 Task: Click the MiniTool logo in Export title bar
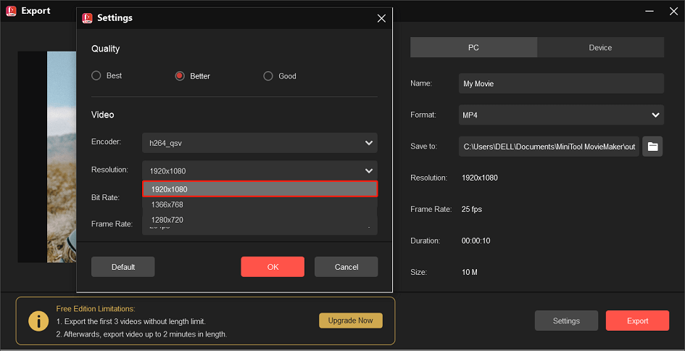click(11, 11)
